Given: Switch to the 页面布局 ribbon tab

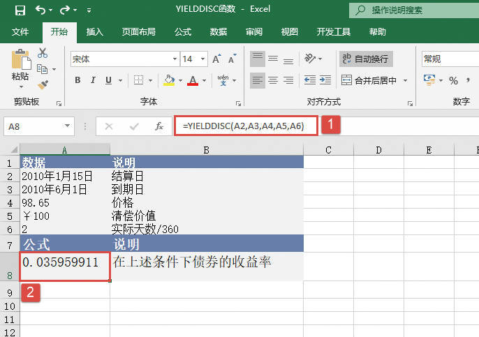Looking at the screenshot, I should point(138,32).
